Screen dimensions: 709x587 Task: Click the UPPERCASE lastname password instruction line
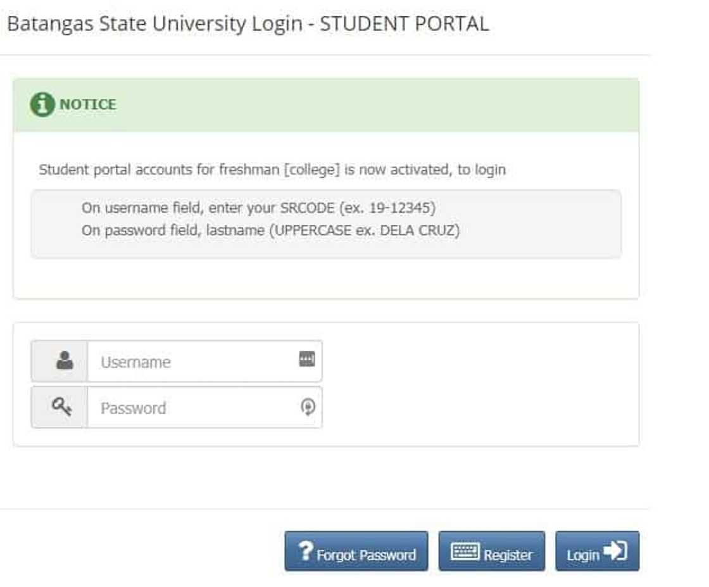click(270, 230)
